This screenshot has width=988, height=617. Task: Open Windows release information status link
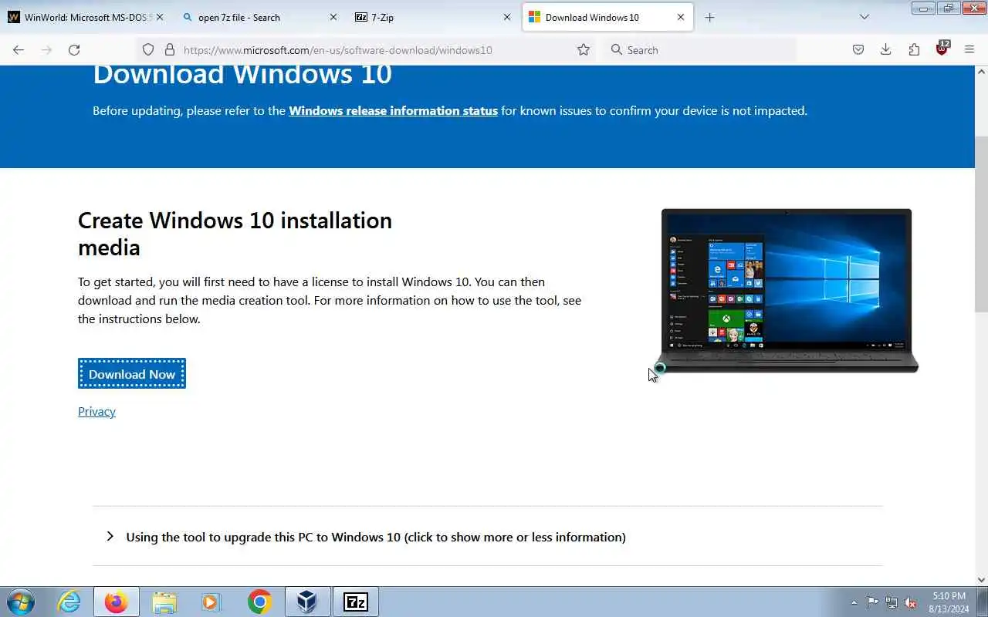coord(393,110)
